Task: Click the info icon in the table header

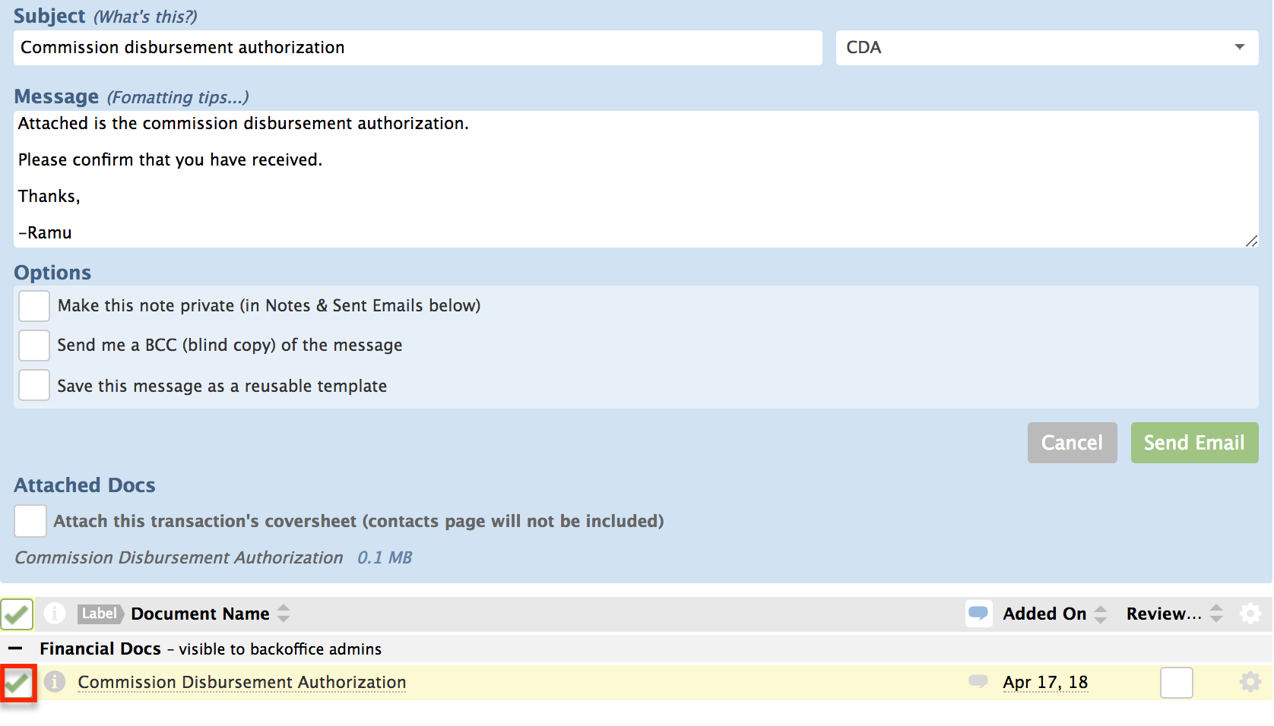Action: (54, 613)
